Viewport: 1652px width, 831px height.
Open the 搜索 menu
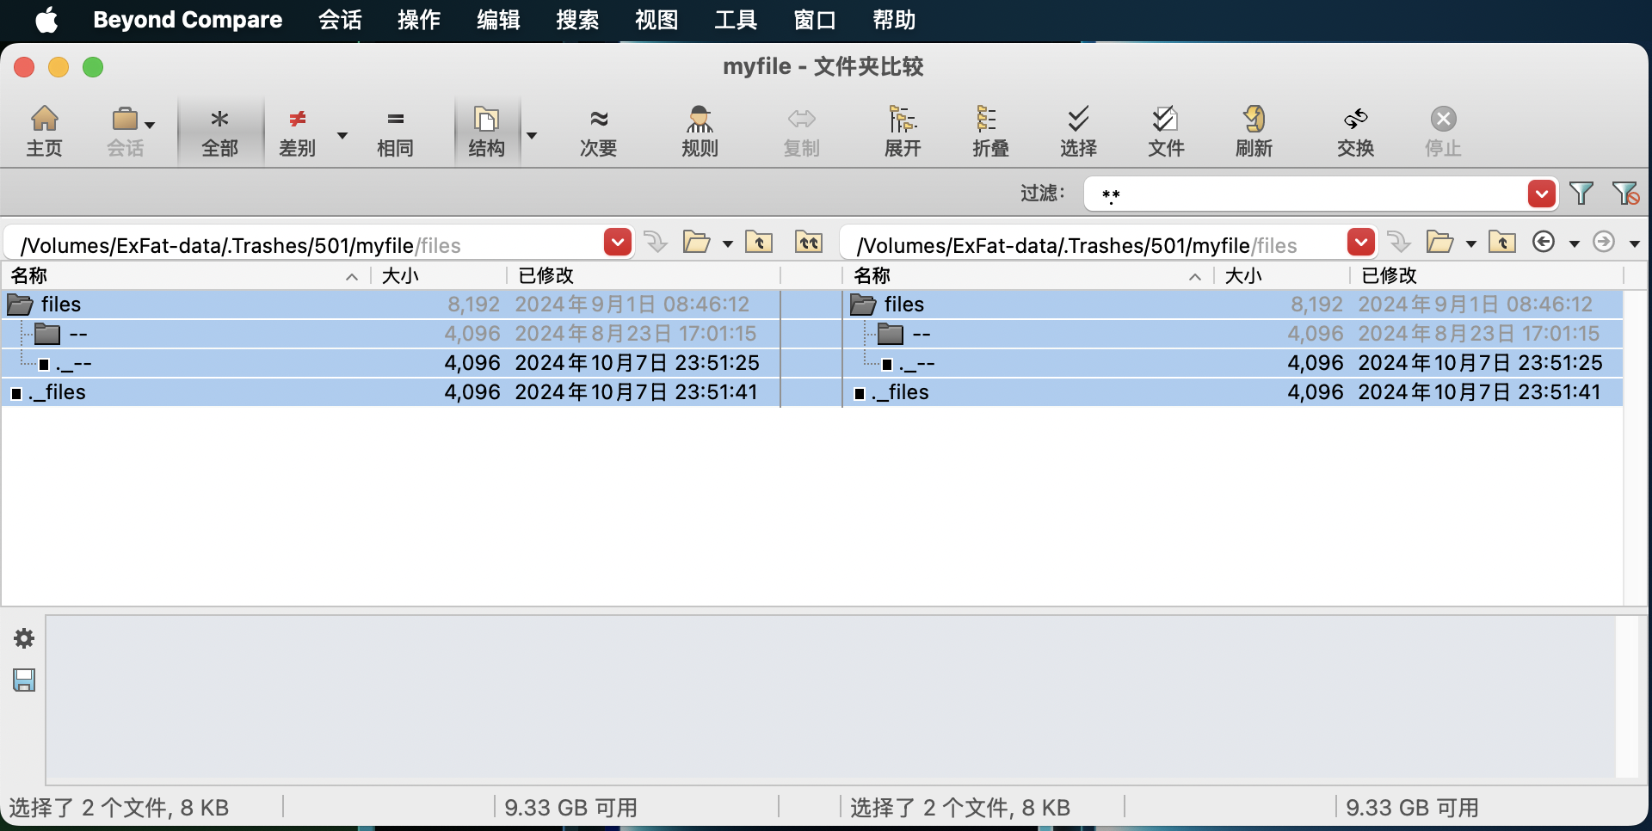pos(577,20)
